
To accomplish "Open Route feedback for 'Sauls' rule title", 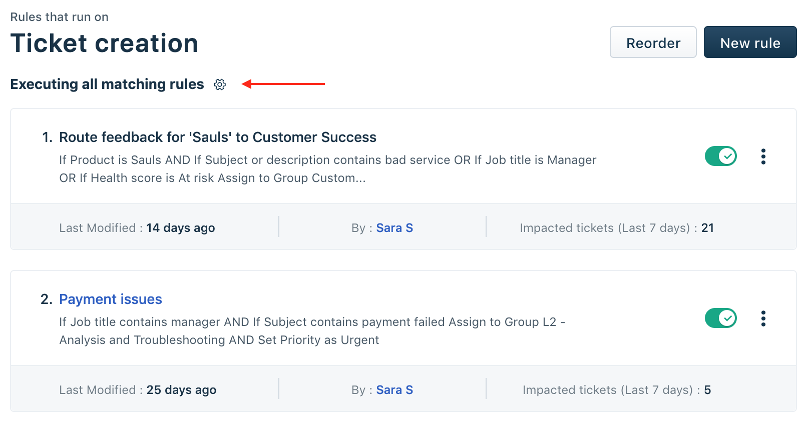I will pyautogui.click(x=217, y=137).
